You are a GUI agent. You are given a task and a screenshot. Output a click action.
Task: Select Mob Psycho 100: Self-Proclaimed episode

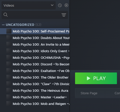point(35,31)
